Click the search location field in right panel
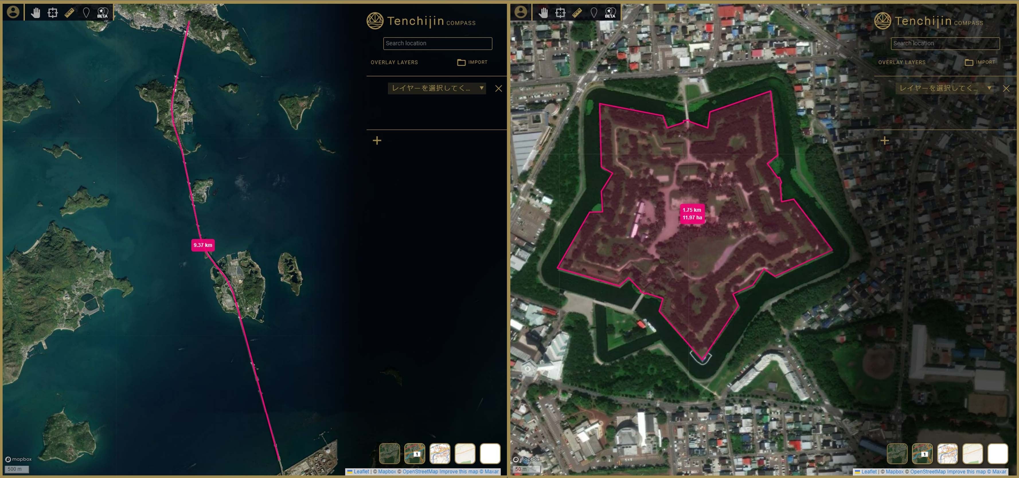 click(x=945, y=44)
